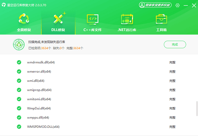Click 完整 status for wmdrmsdk.dll

(172, 62)
